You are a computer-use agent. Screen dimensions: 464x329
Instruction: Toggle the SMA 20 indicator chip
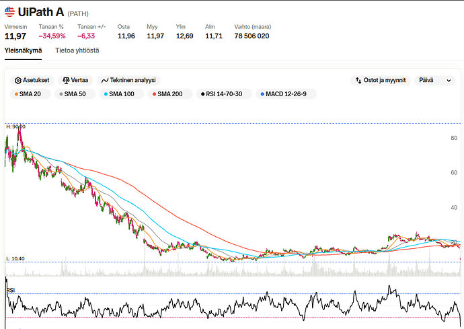coord(30,94)
